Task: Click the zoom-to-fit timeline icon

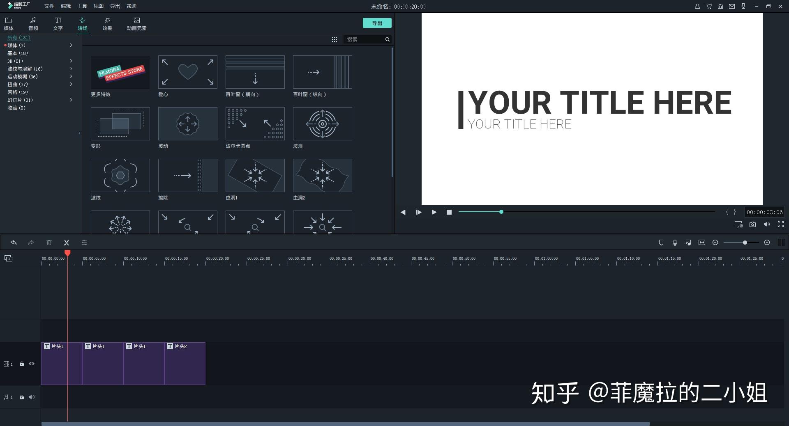Action: pyautogui.click(x=702, y=243)
